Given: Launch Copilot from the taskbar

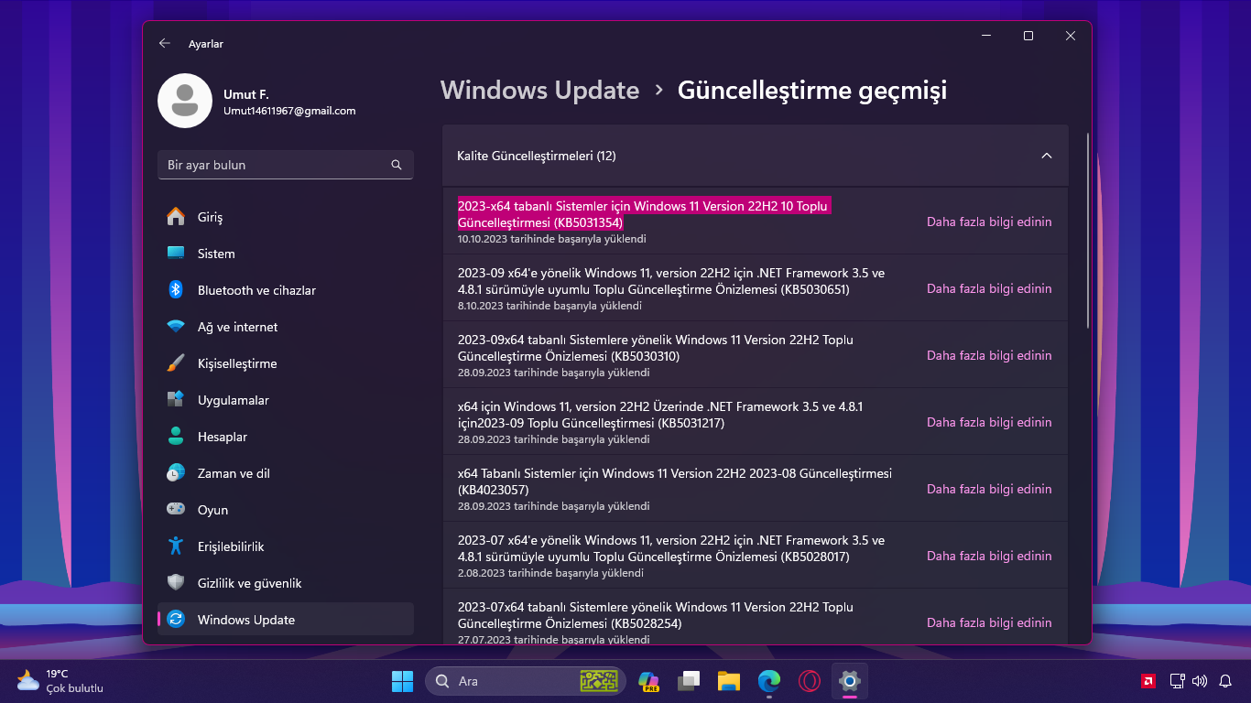Looking at the screenshot, I should coord(649,681).
